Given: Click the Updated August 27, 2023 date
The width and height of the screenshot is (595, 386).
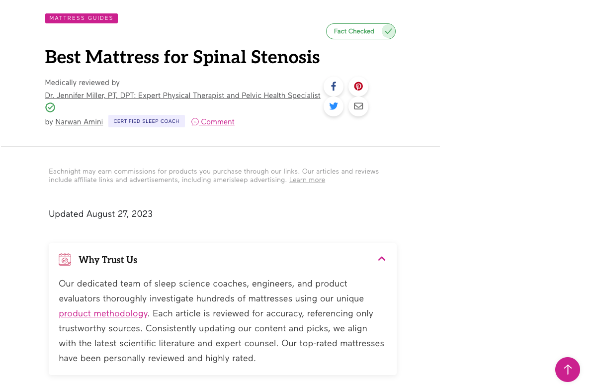Looking at the screenshot, I should point(100,214).
